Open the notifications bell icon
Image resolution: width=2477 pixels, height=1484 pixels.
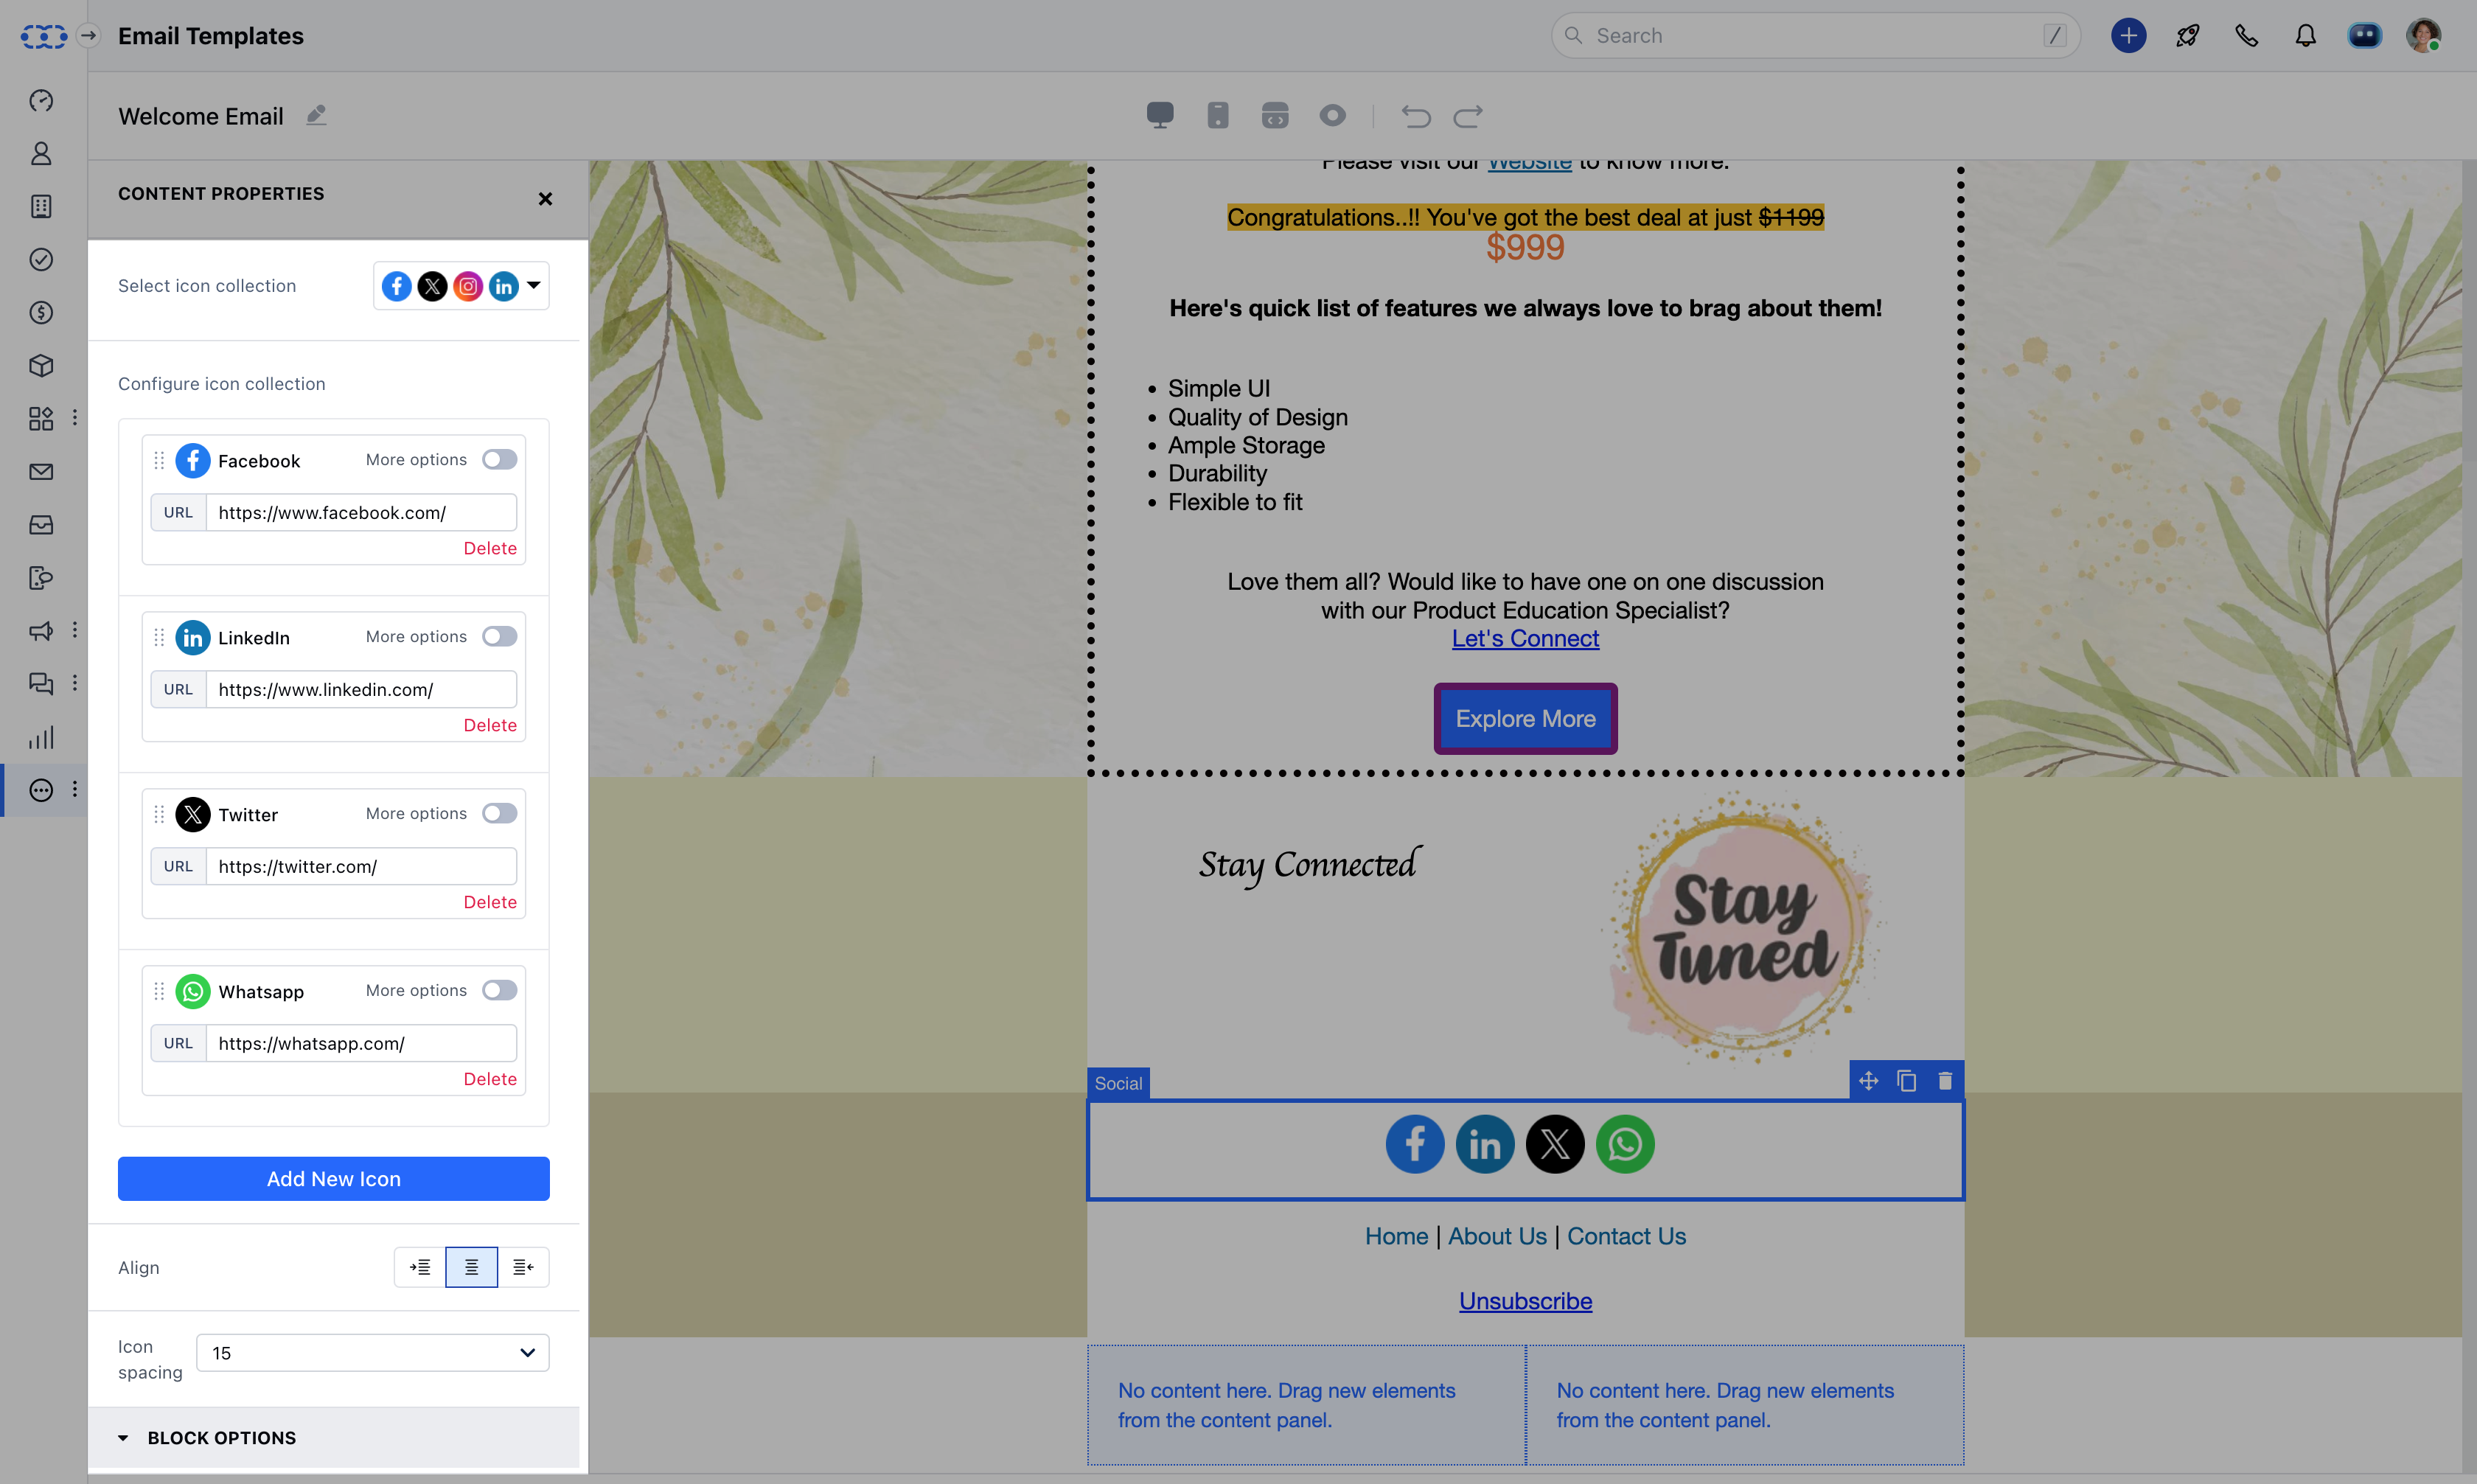2305,36
